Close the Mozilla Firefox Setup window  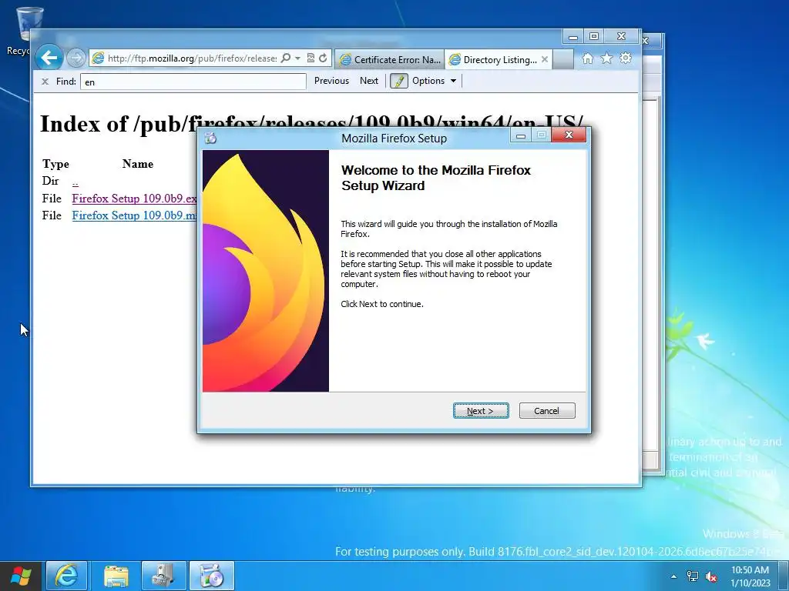coord(569,135)
